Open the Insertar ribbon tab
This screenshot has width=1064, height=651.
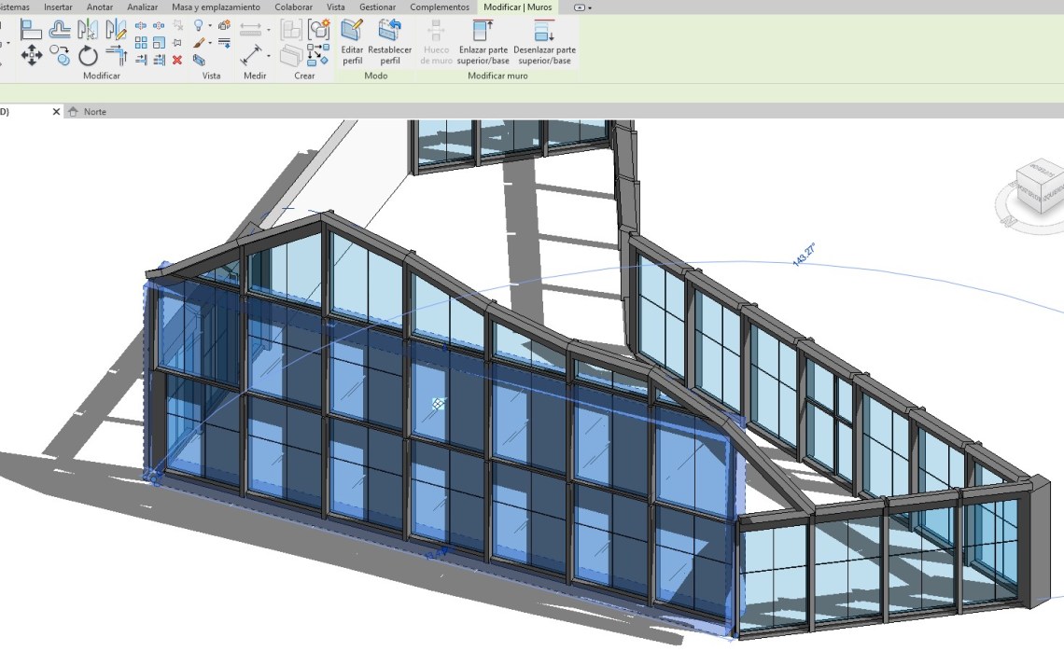point(58,7)
